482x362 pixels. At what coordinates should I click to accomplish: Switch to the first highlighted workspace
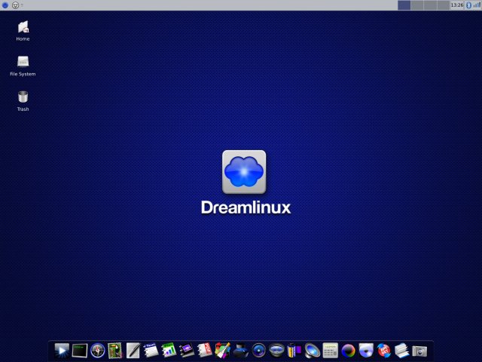[404, 5]
